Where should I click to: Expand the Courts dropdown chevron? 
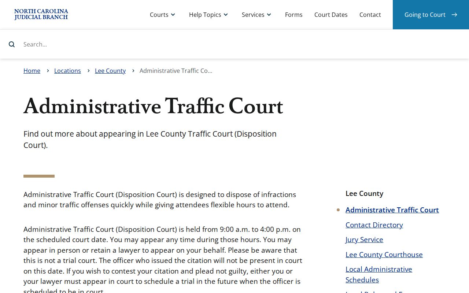click(x=173, y=15)
